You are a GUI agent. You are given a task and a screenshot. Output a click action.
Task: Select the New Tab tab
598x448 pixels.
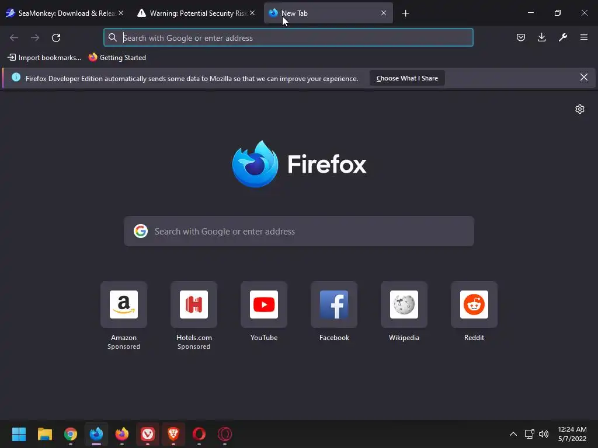coord(328,13)
